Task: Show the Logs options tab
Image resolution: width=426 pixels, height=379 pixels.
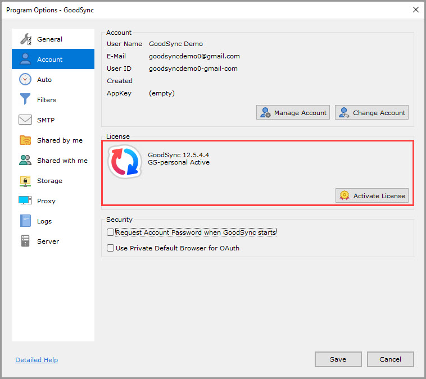Action: 53,221
